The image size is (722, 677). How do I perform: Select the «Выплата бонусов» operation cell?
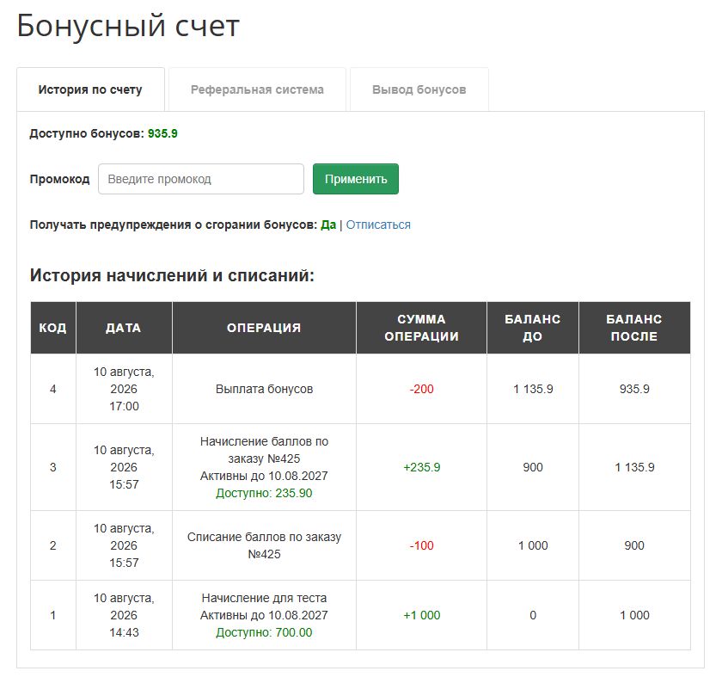[x=265, y=389]
